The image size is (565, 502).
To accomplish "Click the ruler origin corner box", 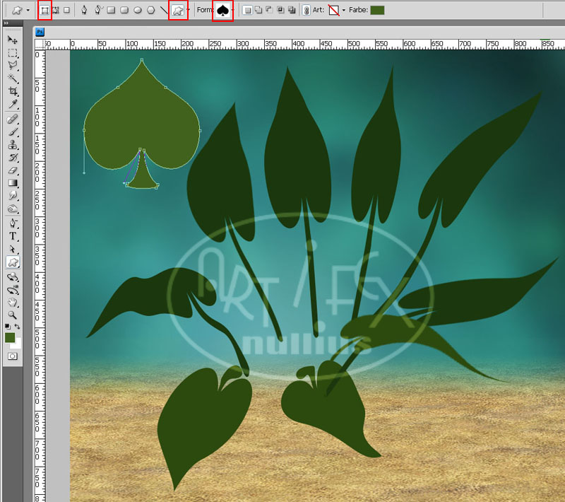I will pos(40,45).
